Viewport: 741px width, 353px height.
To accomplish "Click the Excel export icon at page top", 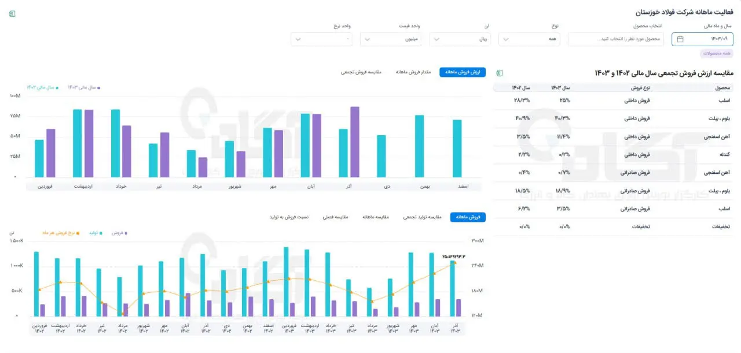I will click(x=12, y=13).
